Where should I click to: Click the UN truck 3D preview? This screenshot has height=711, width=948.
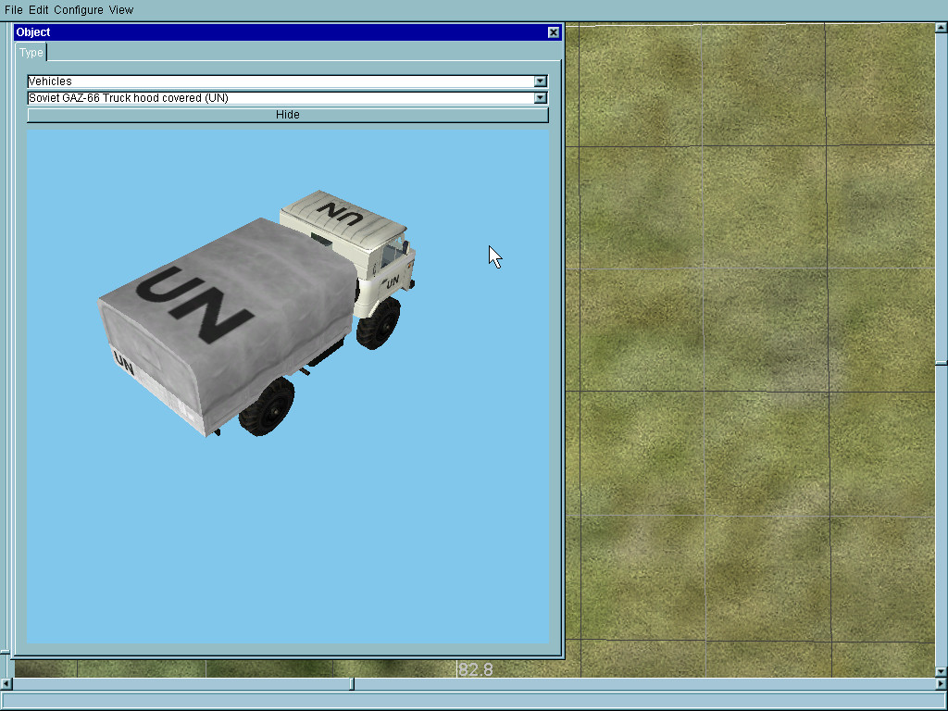[x=288, y=386]
